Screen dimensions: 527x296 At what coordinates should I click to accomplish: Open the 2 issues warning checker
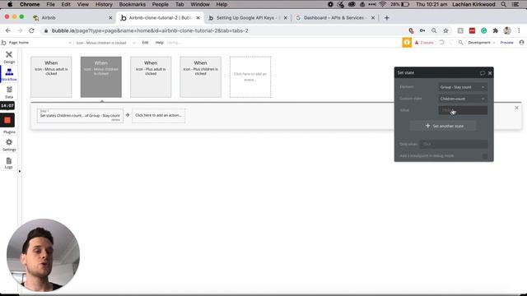coord(424,43)
